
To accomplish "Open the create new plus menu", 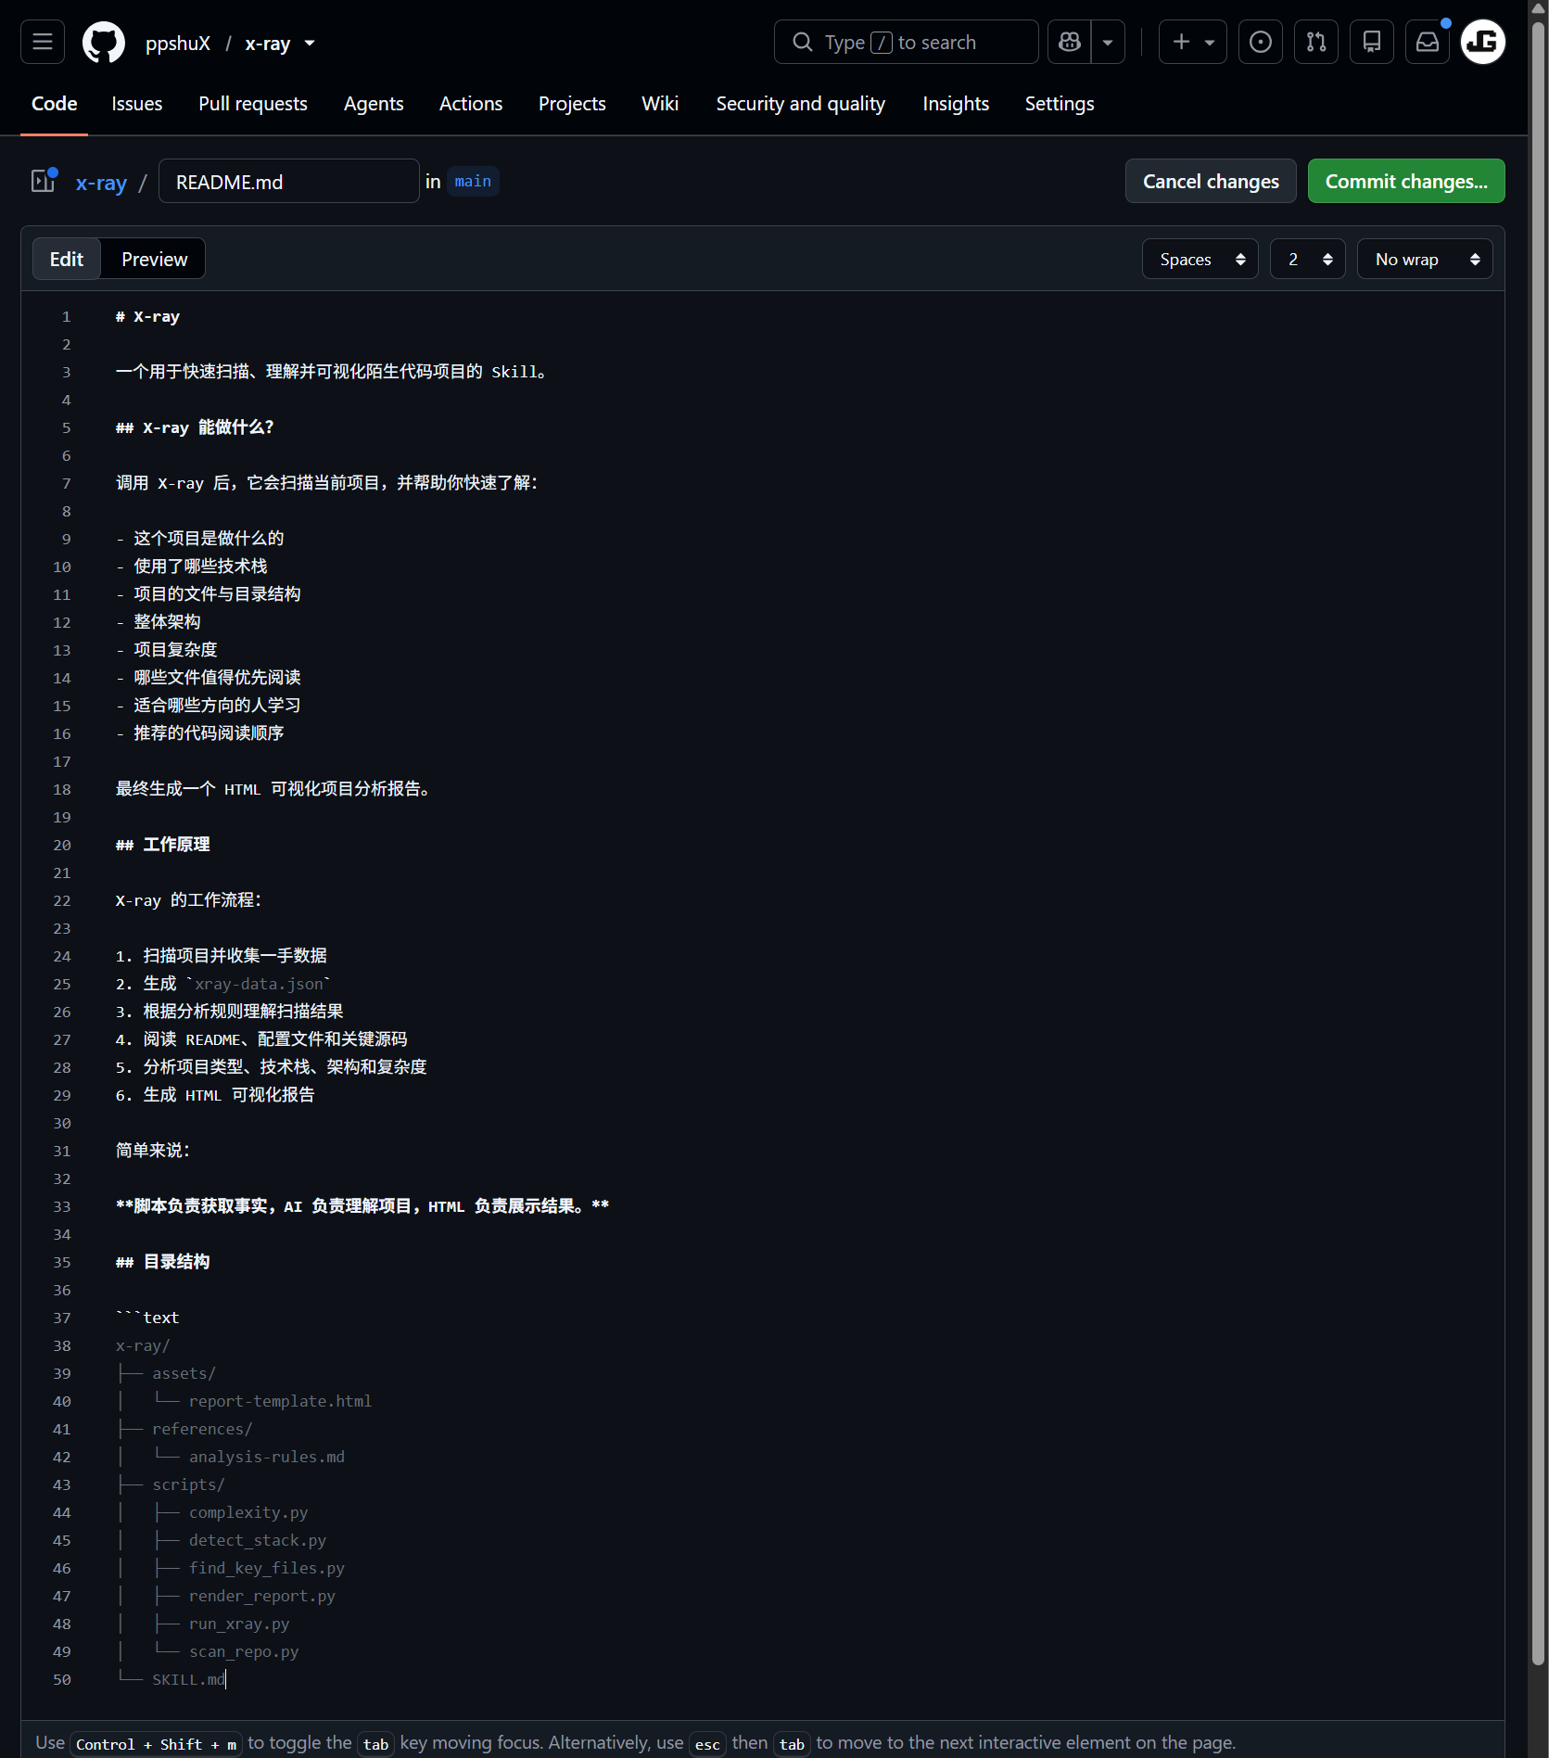I will point(1192,42).
